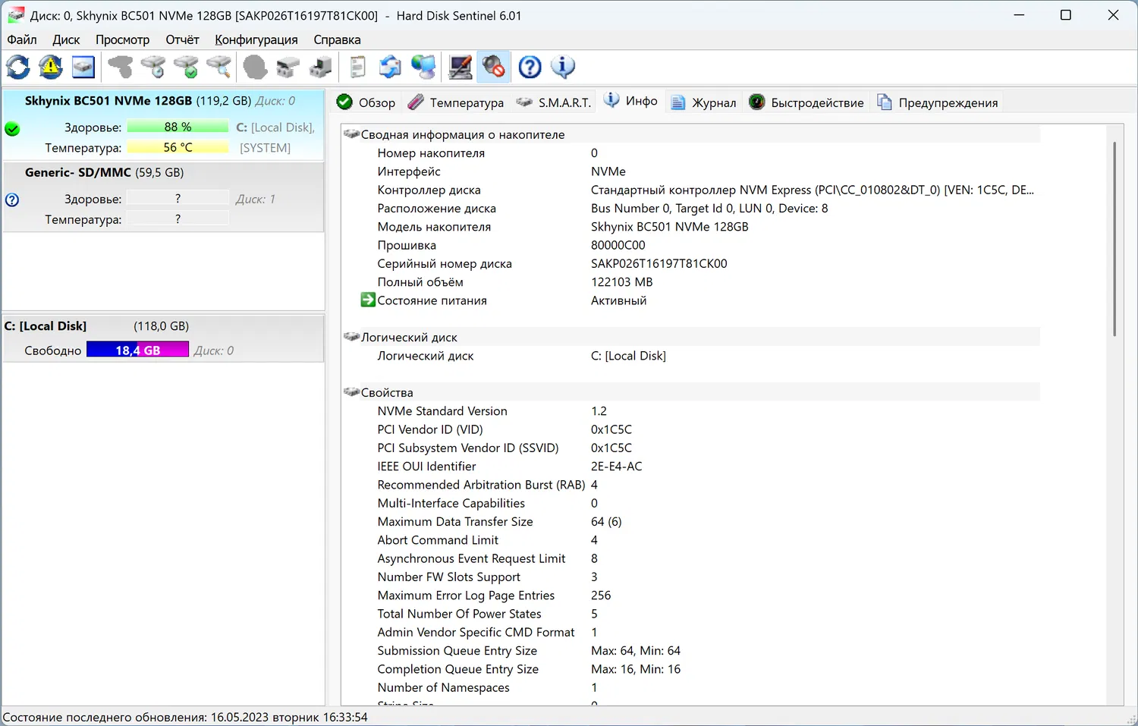Open the text report document icon
This screenshot has height=726, width=1138.
[357, 68]
